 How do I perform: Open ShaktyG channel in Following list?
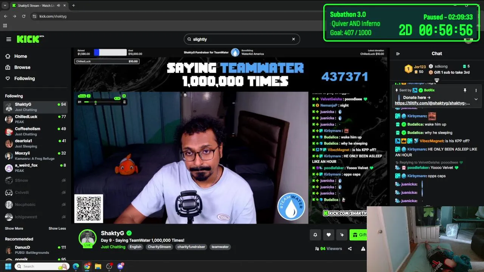35,107
